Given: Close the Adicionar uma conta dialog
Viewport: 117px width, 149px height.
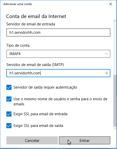Looking at the screenshot, I should click(x=111, y=4).
